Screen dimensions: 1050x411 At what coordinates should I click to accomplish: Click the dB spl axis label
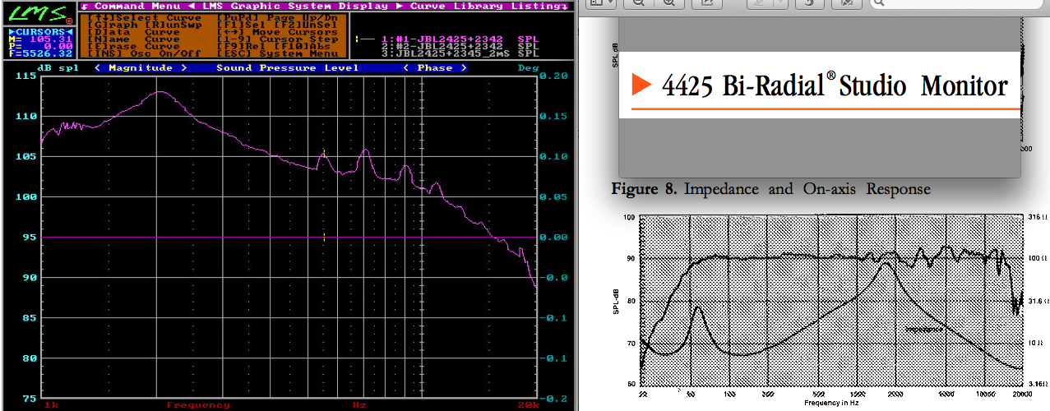[x=58, y=67]
